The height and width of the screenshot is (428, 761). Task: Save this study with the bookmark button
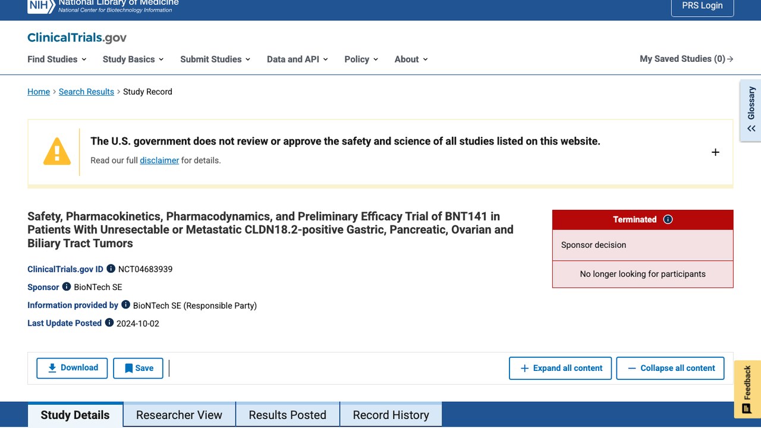click(138, 368)
